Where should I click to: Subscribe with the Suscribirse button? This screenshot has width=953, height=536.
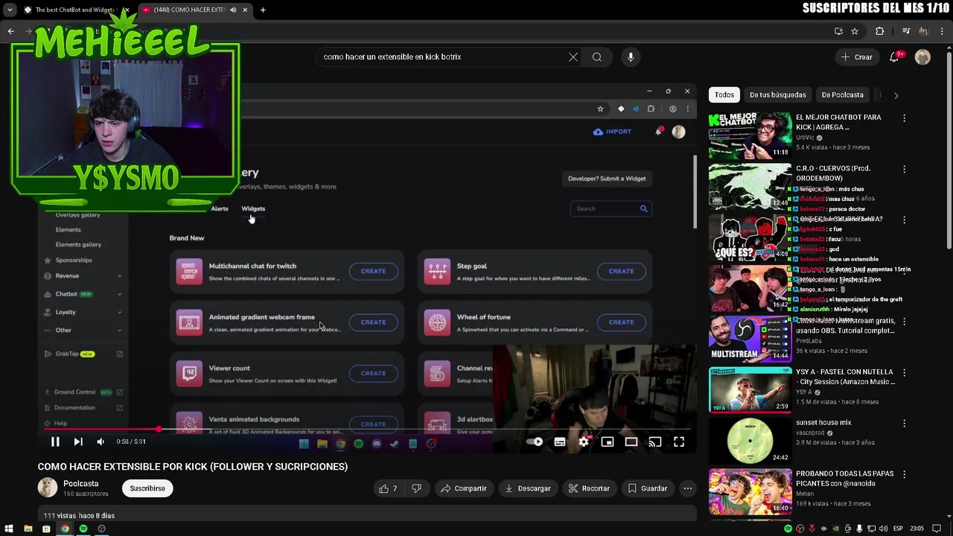[147, 488]
